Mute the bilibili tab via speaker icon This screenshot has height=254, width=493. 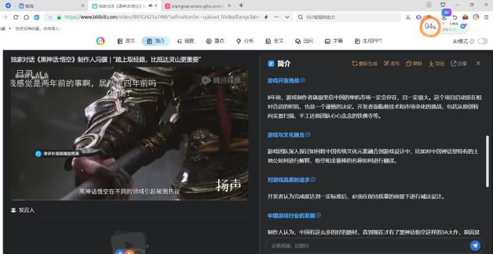pos(150,6)
